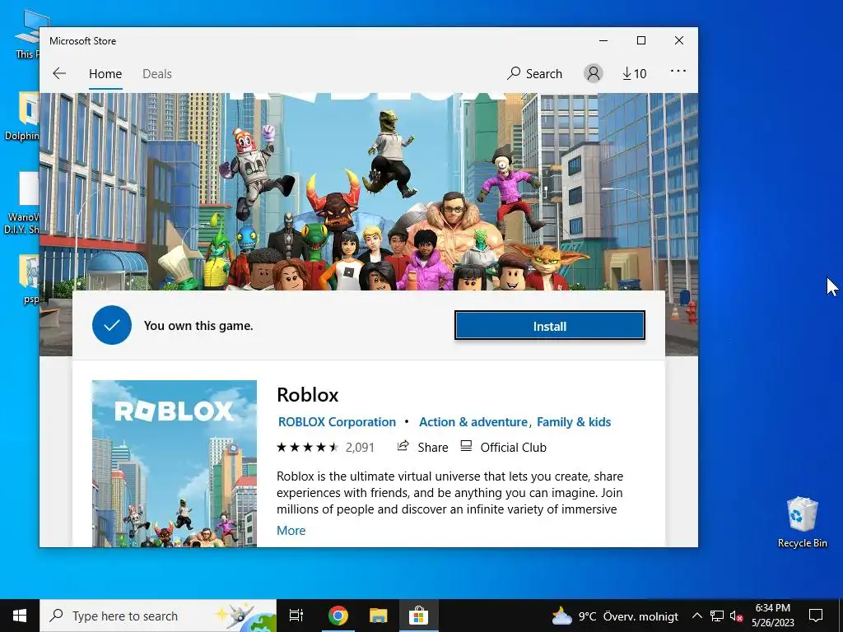Install the Roblox game
Image resolution: width=843 pixels, height=632 pixels.
[549, 326]
